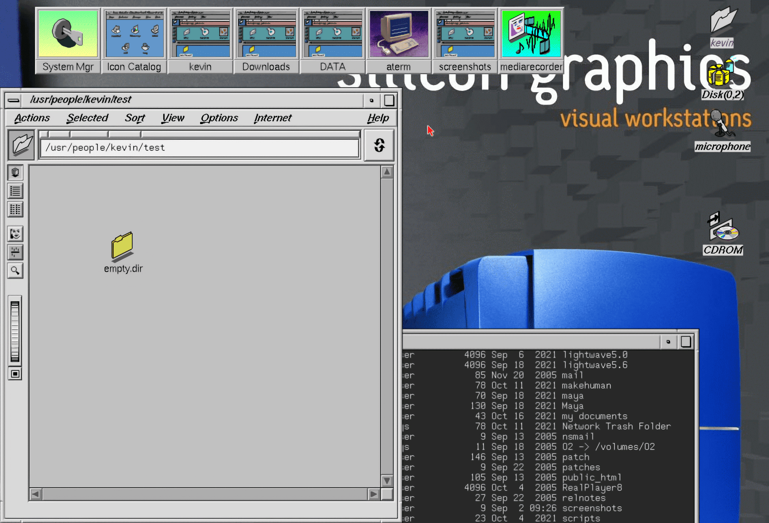Open the View menu
This screenshot has width=769, height=523.
(173, 118)
